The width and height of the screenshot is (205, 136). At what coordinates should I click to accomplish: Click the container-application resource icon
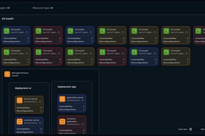tap(62, 121)
